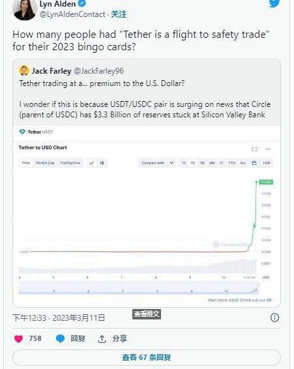Click the share upload icon
Screen dimensions: 294x369
[x=102, y=339]
